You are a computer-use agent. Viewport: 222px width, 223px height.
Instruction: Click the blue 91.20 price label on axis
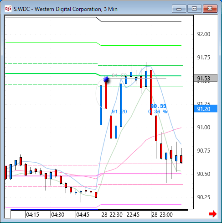click(206, 109)
